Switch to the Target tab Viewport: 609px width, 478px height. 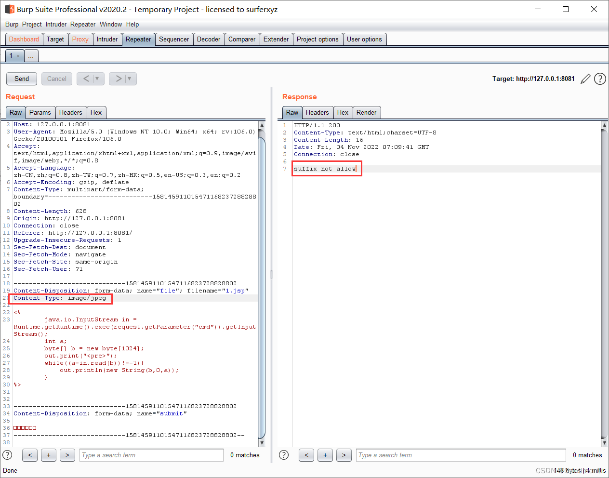coord(55,39)
